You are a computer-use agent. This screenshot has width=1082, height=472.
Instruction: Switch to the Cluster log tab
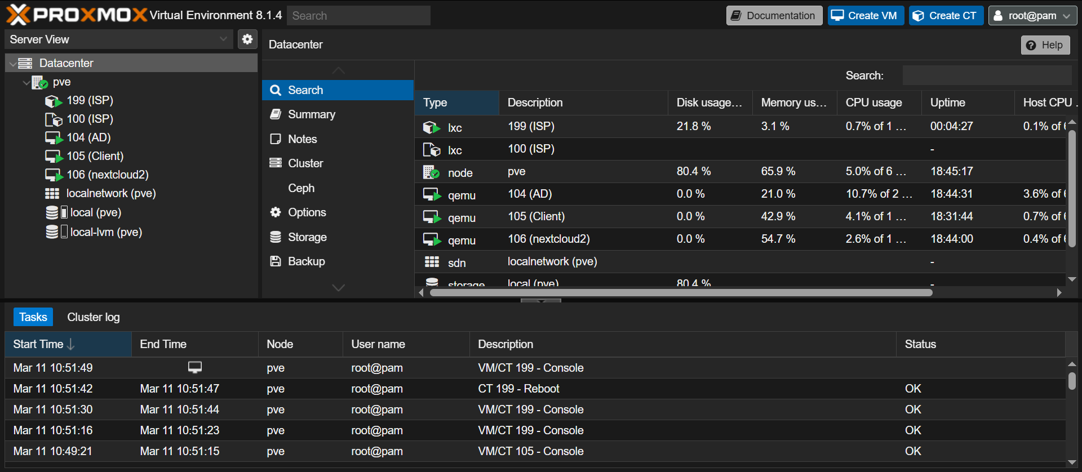tap(94, 317)
